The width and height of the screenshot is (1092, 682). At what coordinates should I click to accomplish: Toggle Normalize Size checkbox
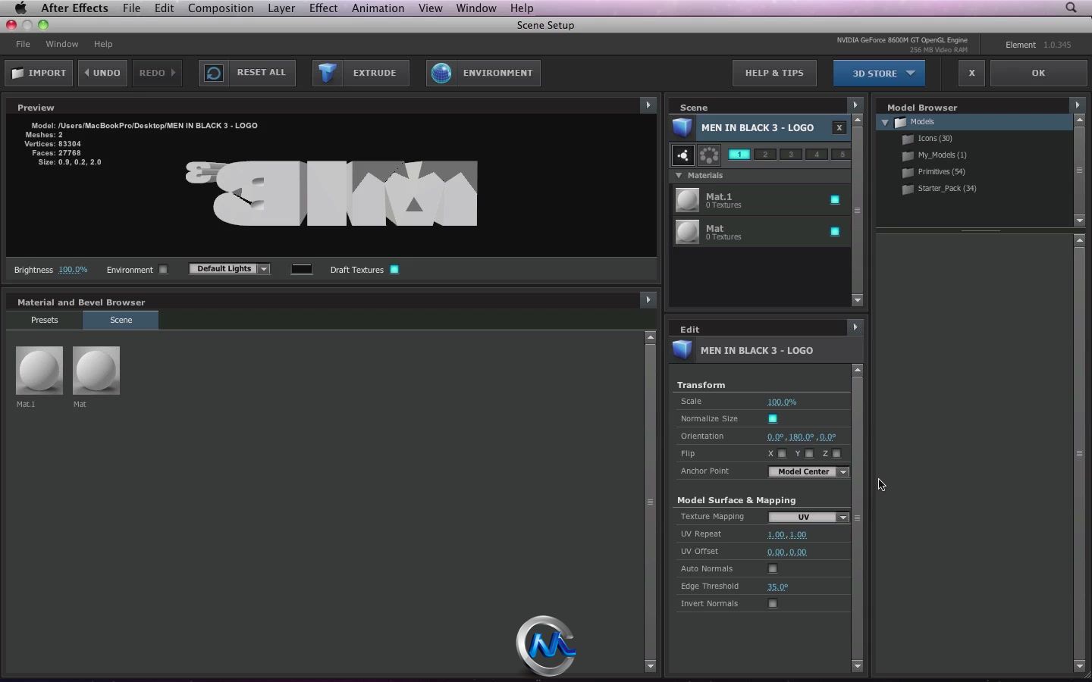coord(773,418)
